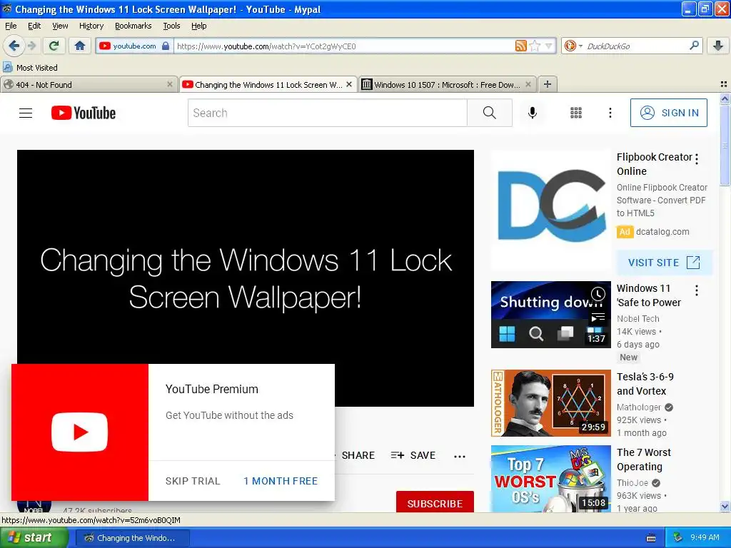Open options for Windows 11 Safe to Power video
The width and height of the screenshot is (731, 548).
coord(697,291)
